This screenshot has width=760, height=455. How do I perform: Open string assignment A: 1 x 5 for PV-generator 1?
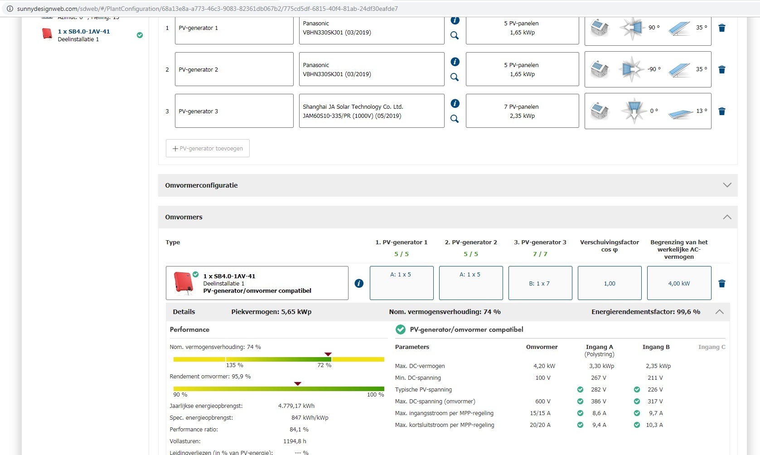tap(401, 283)
